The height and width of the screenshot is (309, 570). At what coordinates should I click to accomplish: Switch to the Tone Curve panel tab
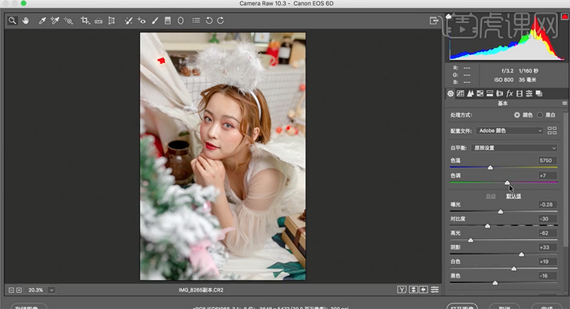[x=461, y=93]
